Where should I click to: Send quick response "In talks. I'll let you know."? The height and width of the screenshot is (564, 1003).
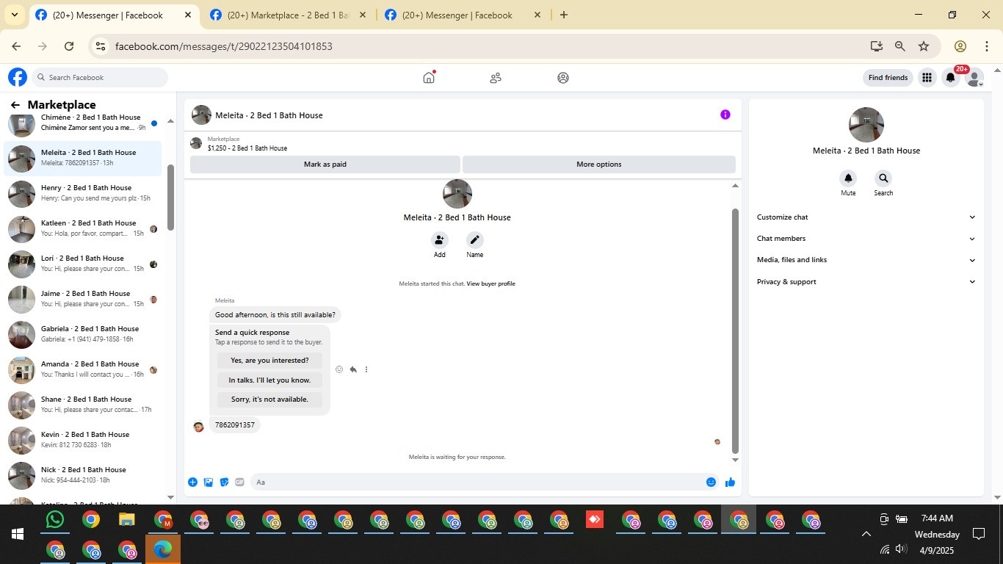270,380
